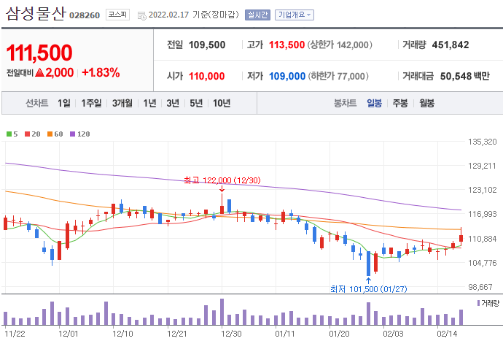Click the 하한가 77,000 text

point(338,76)
